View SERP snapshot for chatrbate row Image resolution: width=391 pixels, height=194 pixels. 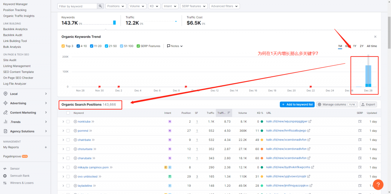click(x=360, y=140)
